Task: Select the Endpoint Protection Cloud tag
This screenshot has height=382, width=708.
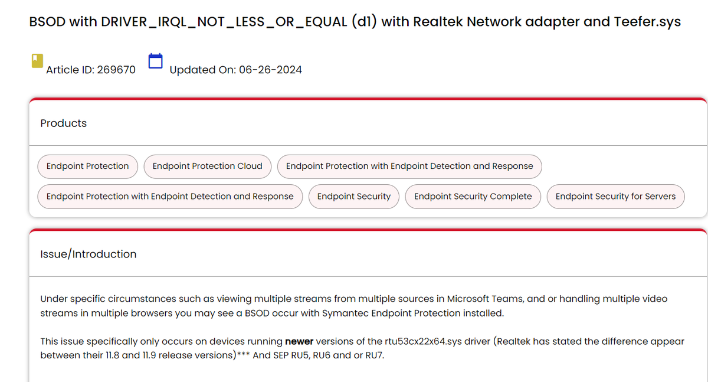Action: 207,166
